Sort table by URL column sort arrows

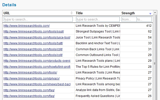[72, 13]
